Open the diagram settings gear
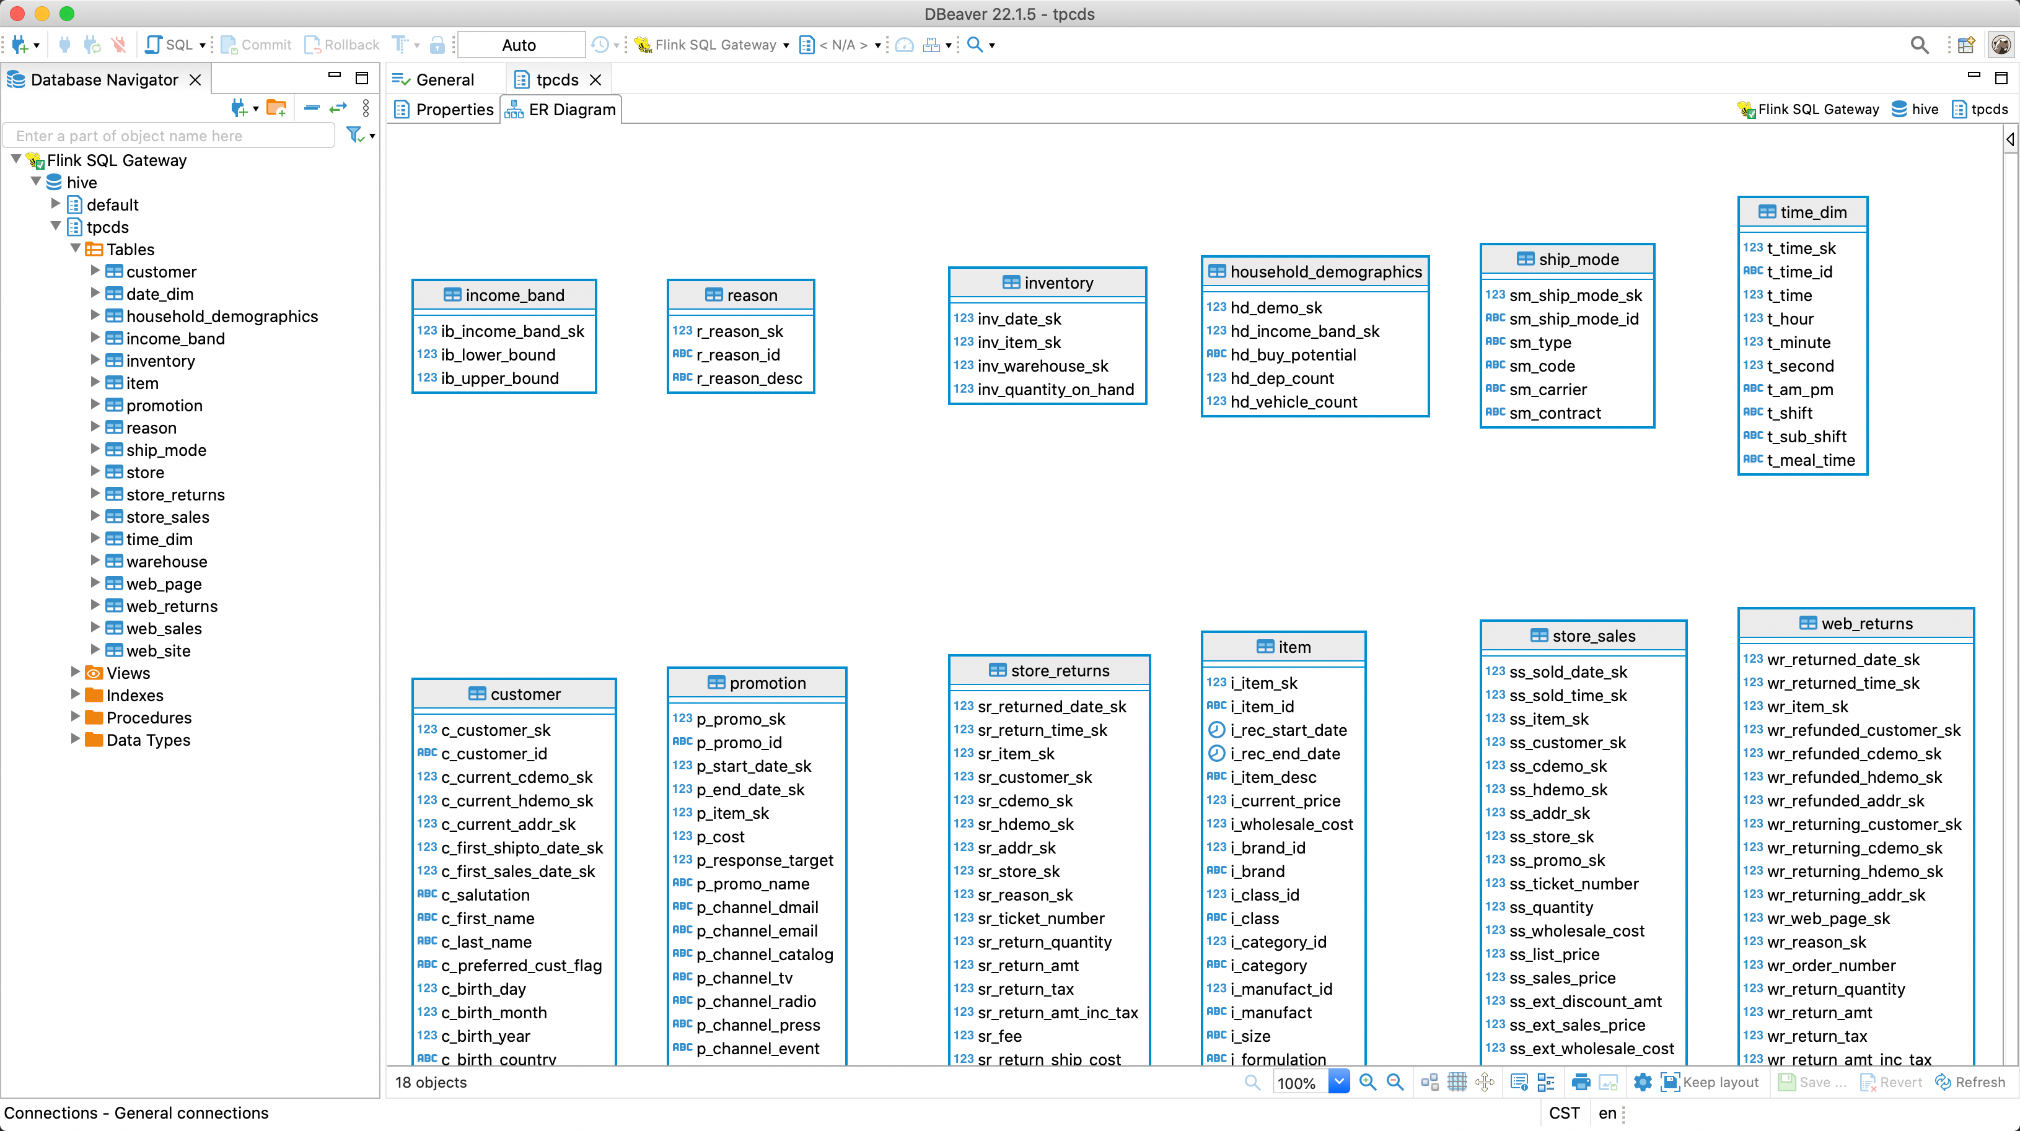This screenshot has width=2020, height=1131. point(1643,1083)
